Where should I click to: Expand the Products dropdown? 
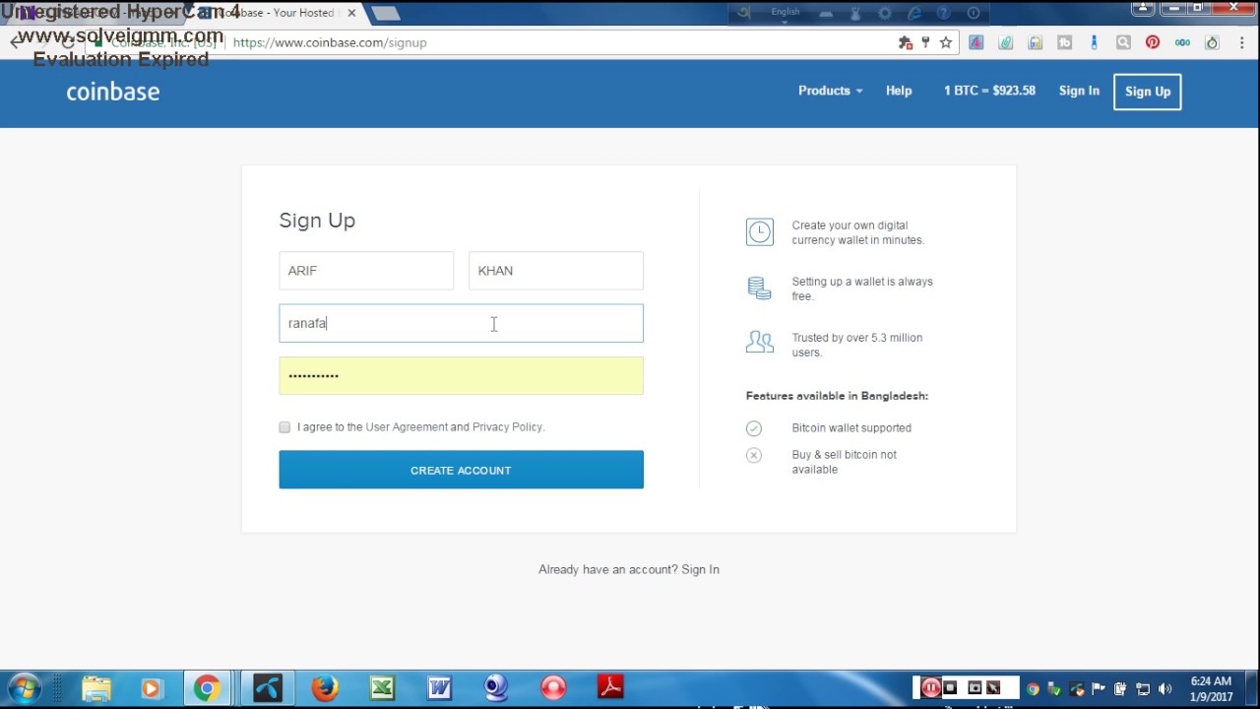pyautogui.click(x=830, y=91)
